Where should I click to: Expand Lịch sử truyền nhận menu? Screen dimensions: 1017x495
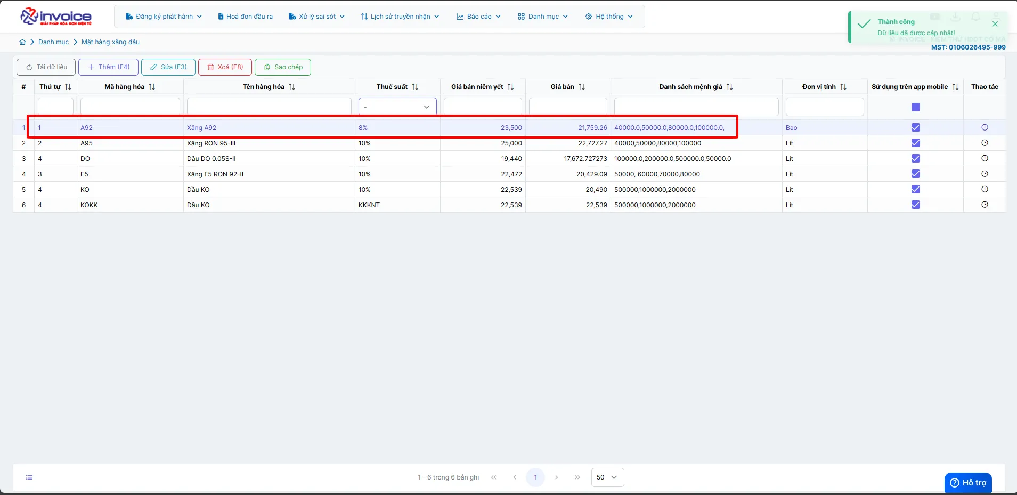point(400,17)
